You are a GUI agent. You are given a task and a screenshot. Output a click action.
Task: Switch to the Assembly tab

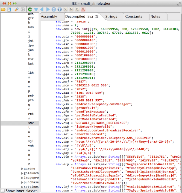[49, 16]
